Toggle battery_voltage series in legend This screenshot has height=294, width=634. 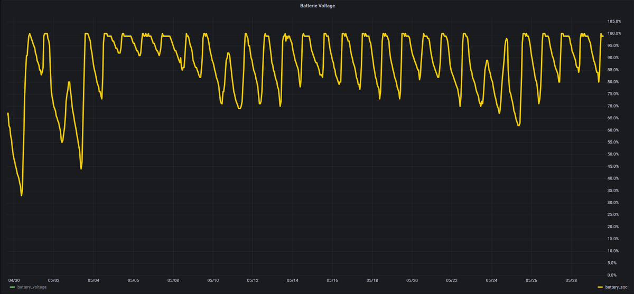(32, 287)
